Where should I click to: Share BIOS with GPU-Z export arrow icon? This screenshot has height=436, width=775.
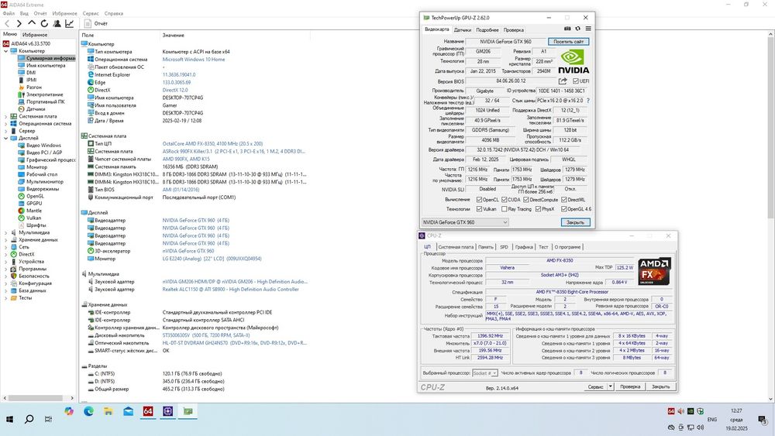[x=563, y=81]
